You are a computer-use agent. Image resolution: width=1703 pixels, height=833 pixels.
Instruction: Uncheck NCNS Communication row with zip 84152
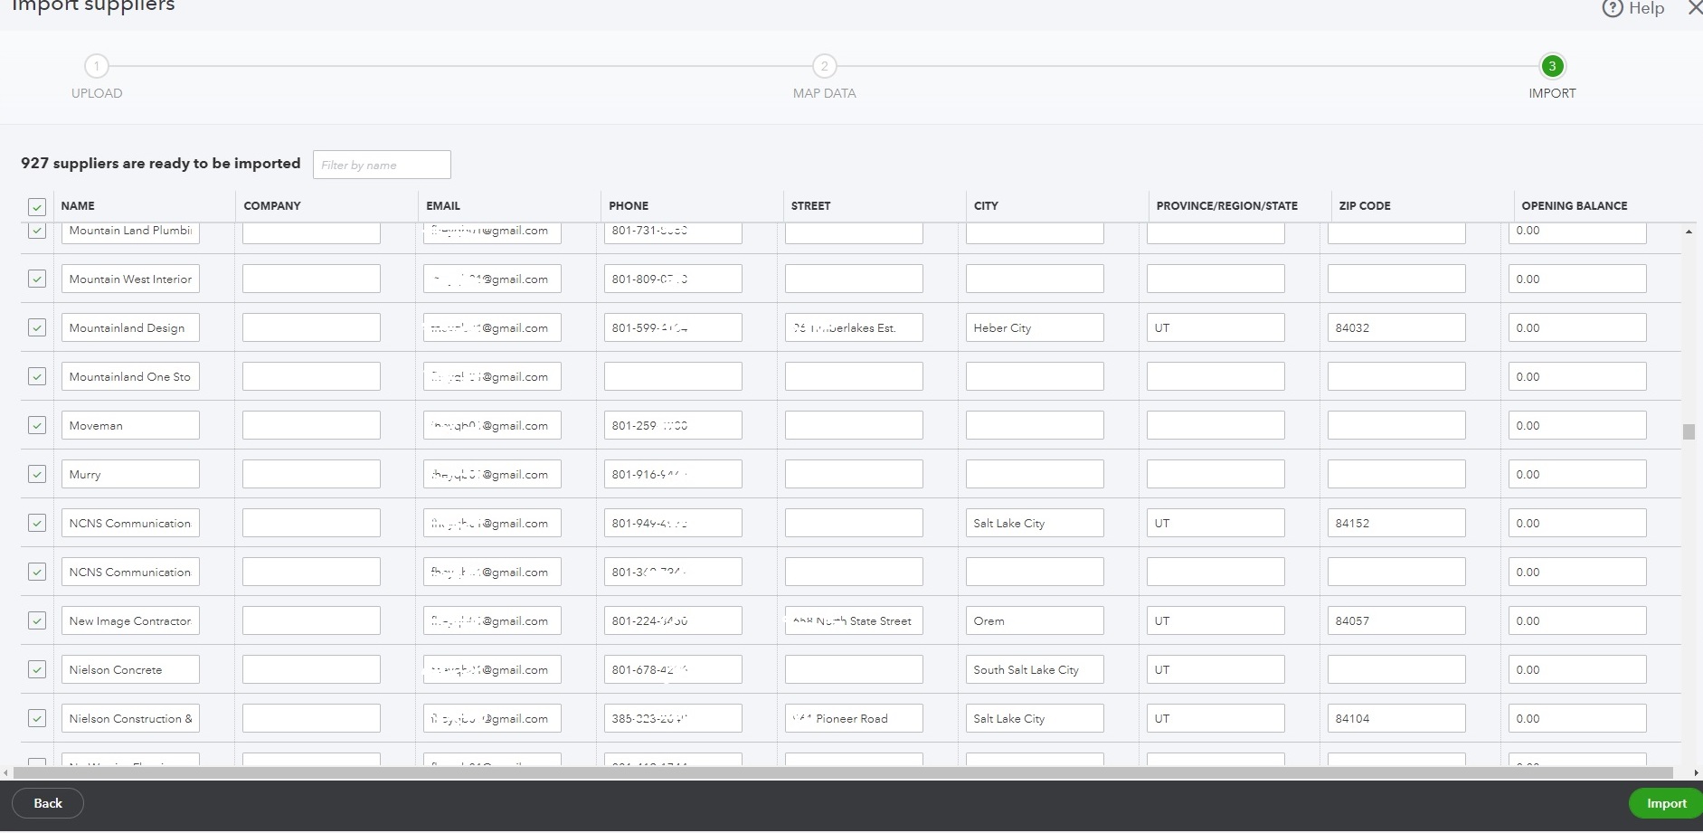[x=37, y=523]
